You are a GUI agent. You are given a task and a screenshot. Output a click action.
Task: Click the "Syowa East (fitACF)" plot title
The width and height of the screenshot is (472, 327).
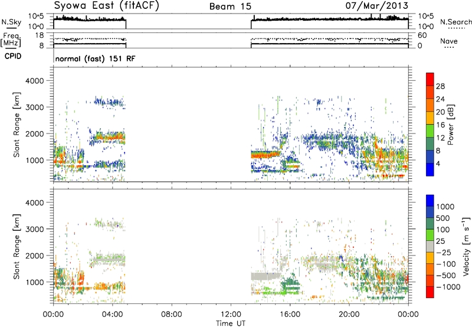coord(106,6)
